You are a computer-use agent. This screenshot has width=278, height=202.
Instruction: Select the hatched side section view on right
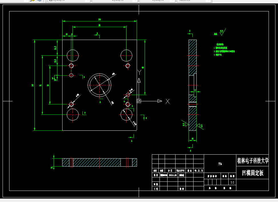193,85
